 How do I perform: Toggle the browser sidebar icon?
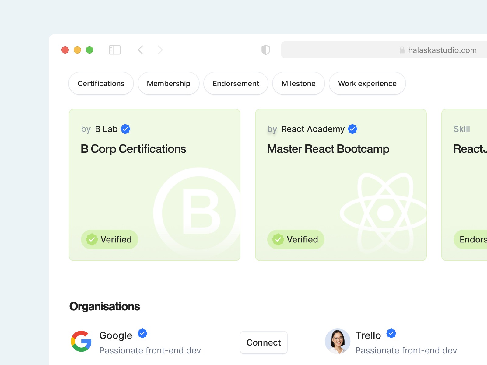(115, 50)
